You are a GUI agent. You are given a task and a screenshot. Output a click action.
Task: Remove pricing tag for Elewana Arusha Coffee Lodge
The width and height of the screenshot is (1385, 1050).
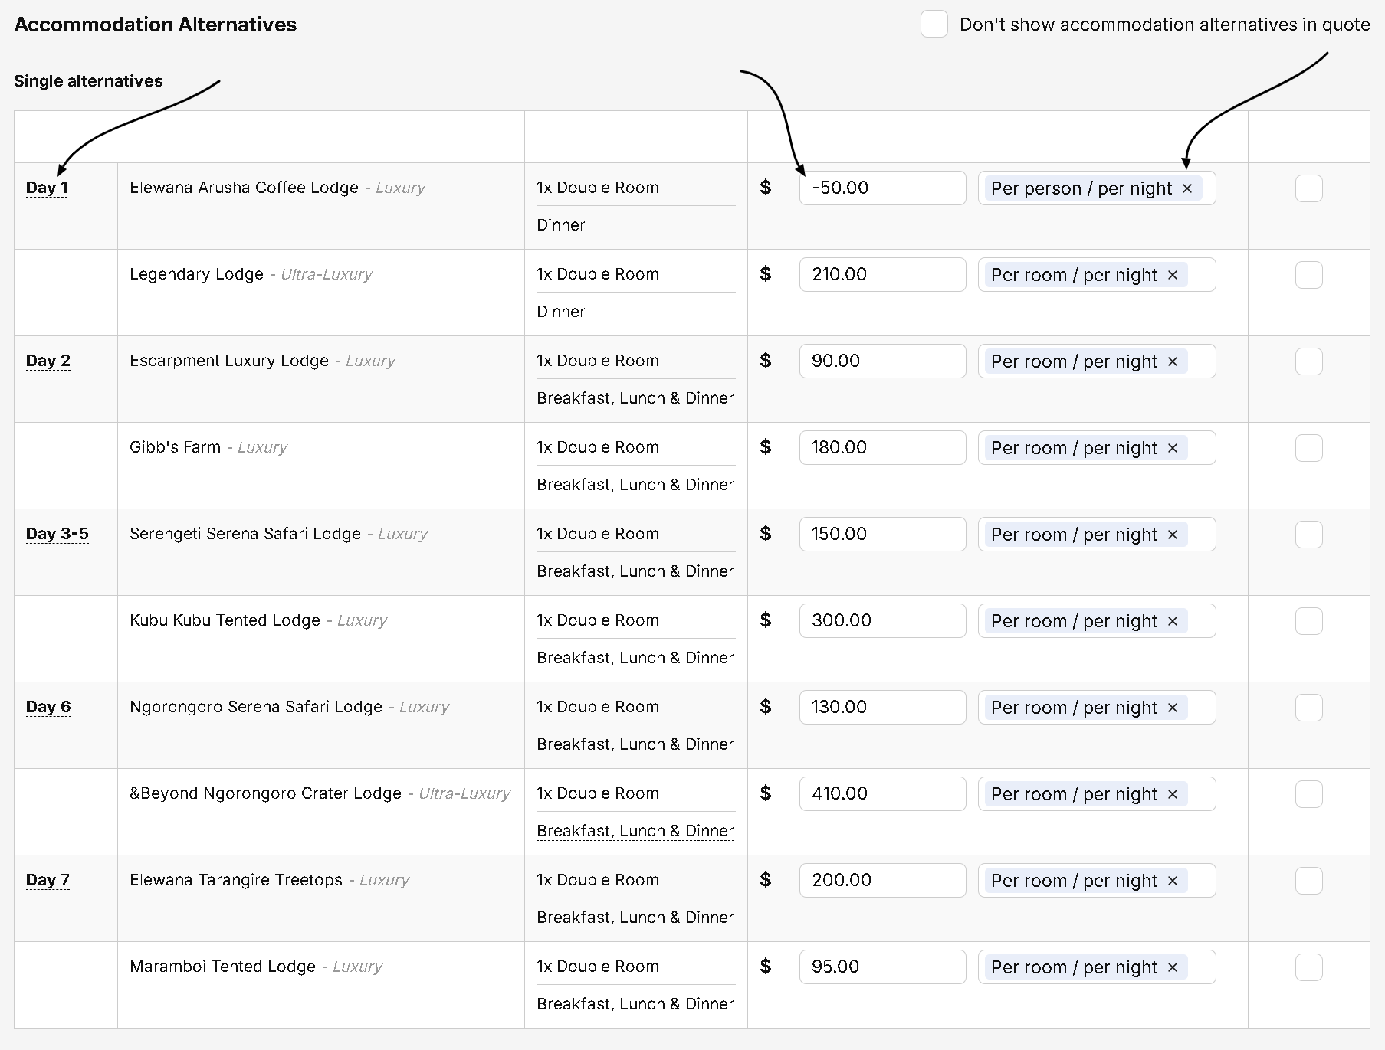pyautogui.click(x=1187, y=188)
